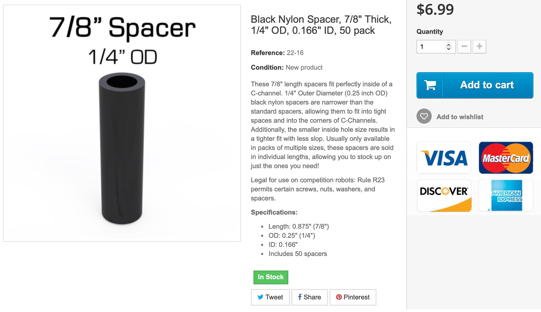
Task: Click the shopping cart icon
Action: click(430, 85)
